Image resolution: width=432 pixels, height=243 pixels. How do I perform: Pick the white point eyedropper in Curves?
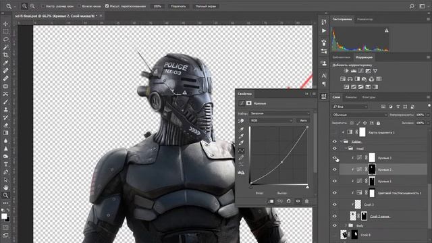point(241,143)
